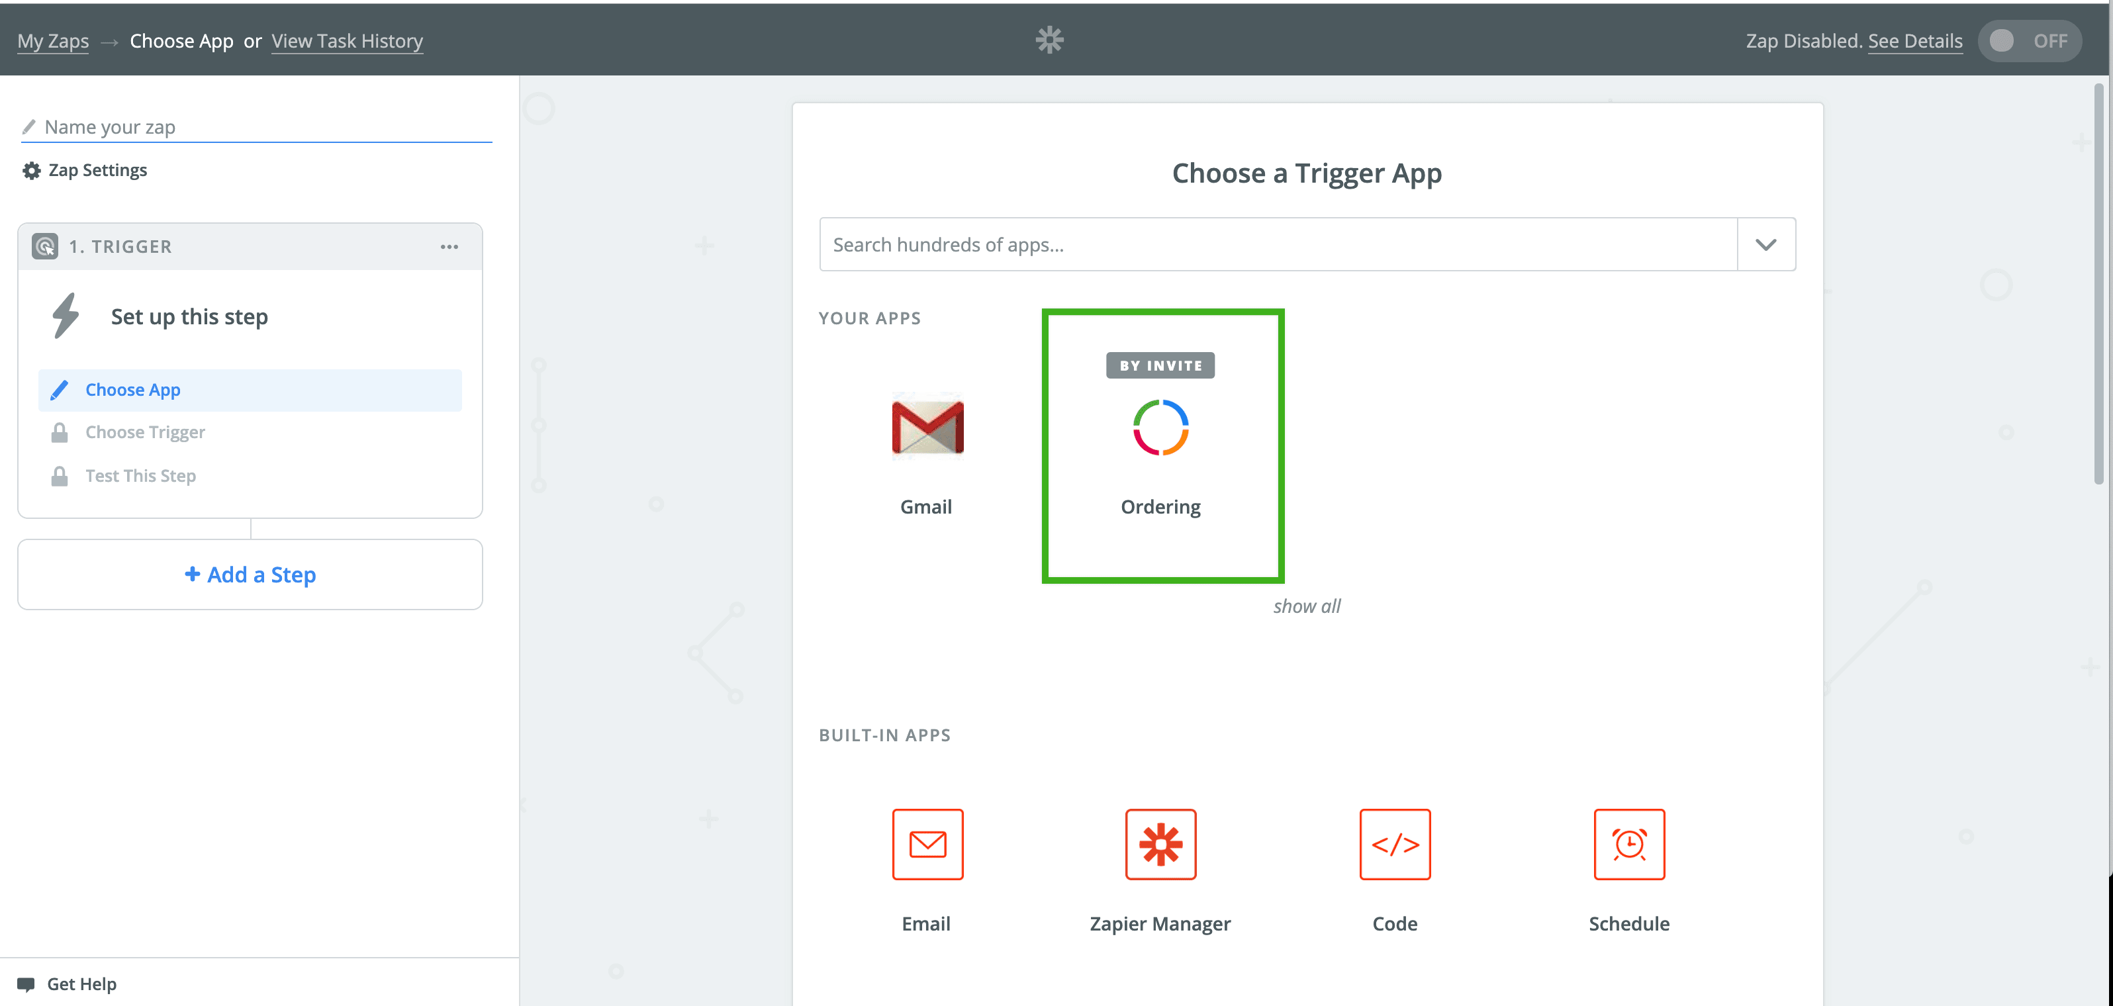Click show all under Your Apps
This screenshot has width=2113, height=1006.
click(x=1306, y=606)
